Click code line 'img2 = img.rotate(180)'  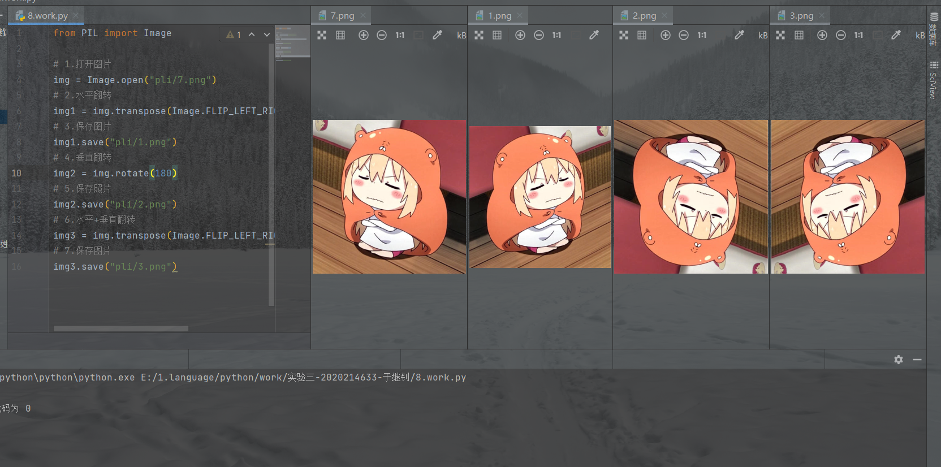[x=115, y=174]
